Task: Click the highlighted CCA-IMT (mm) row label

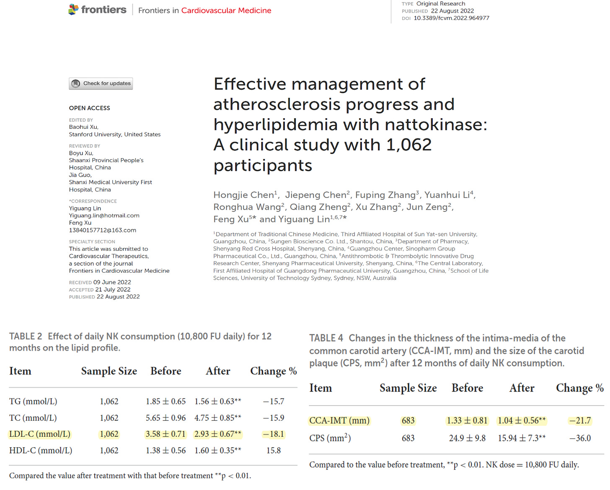Action: coord(339,421)
